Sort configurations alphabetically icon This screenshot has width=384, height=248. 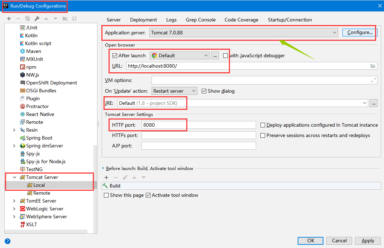[74, 19]
